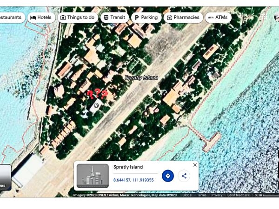
Task: Open the Spratly Island placeholder thumbnail
Action: pos(93,176)
